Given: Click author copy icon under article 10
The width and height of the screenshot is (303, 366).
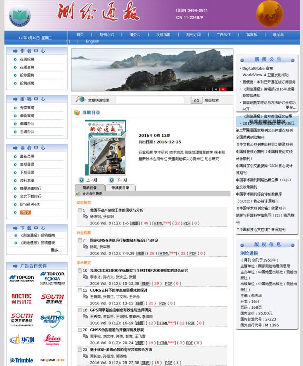Looking at the screenshot, I should pyautogui.click(x=85, y=277).
